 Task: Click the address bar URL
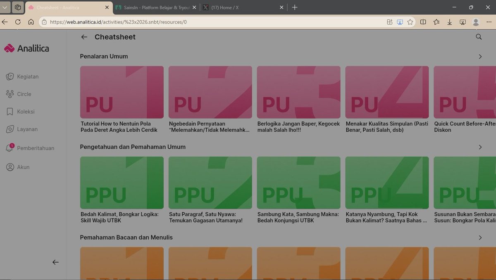coord(118,22)
